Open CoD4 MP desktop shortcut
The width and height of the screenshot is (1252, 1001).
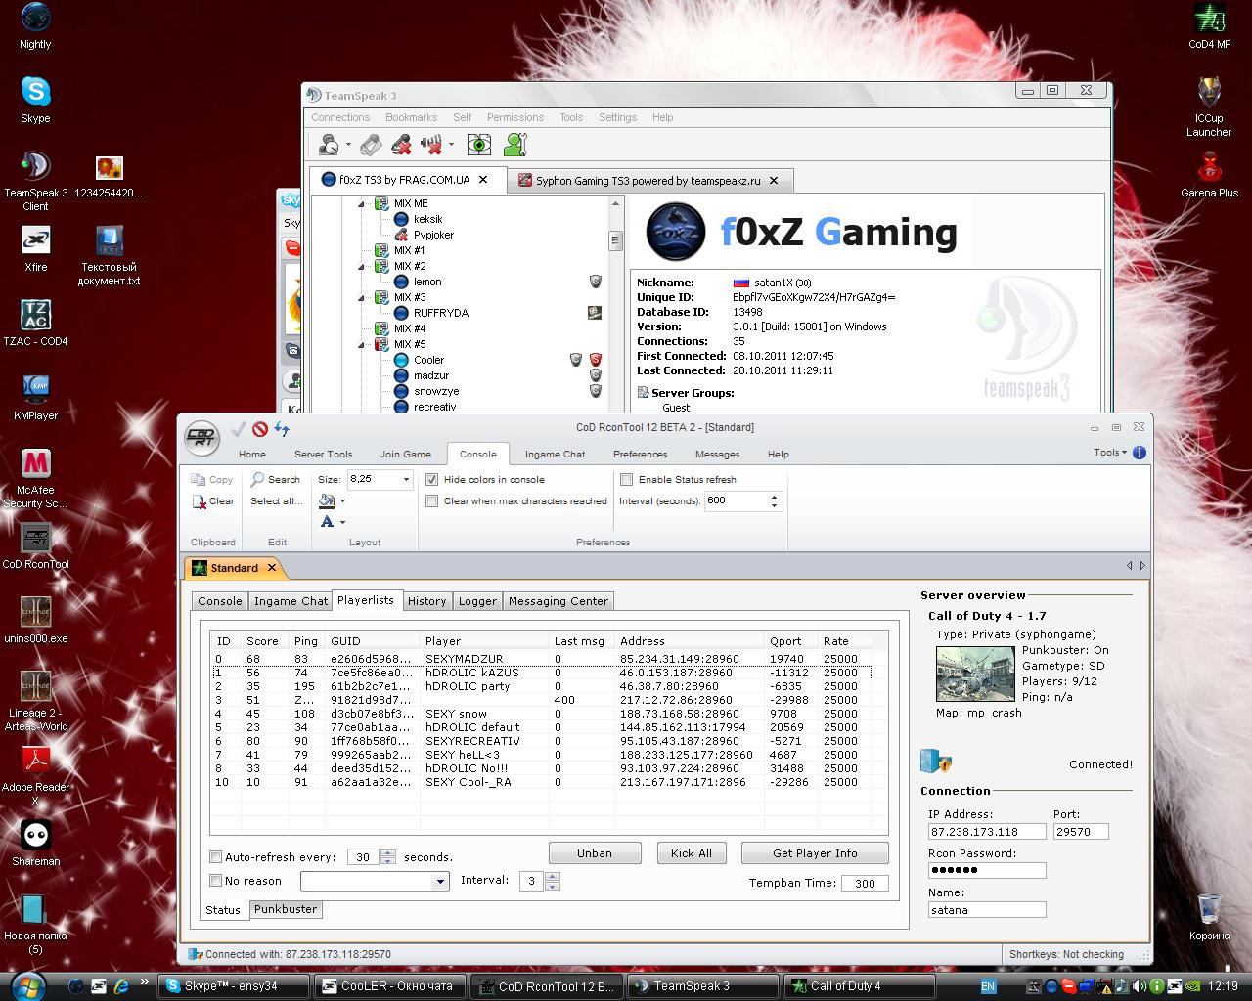click(1210, 25)
